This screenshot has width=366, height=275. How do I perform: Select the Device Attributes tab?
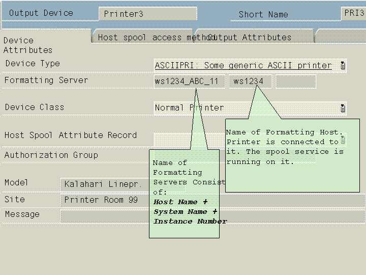(28, 45)
